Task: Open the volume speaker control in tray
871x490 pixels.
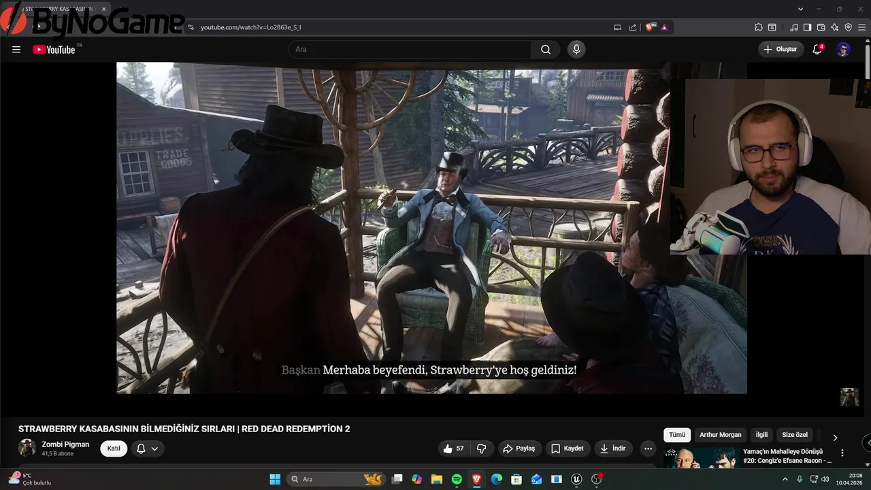Action: click(x=825, y=479)
